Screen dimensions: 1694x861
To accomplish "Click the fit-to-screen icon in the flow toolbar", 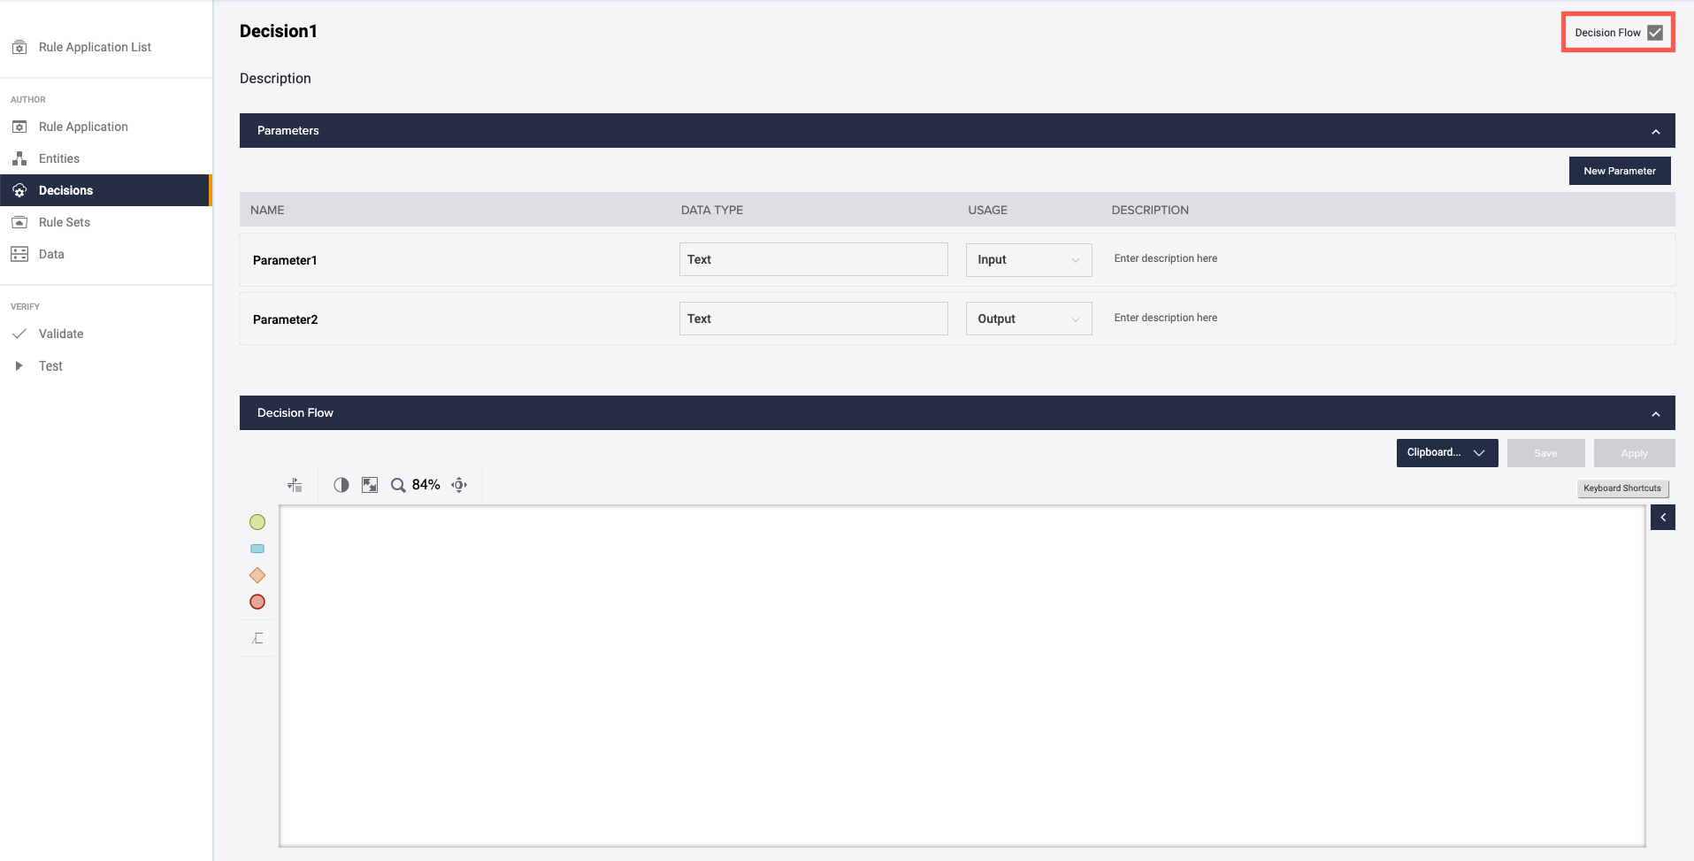I will (x=369, y=484).
